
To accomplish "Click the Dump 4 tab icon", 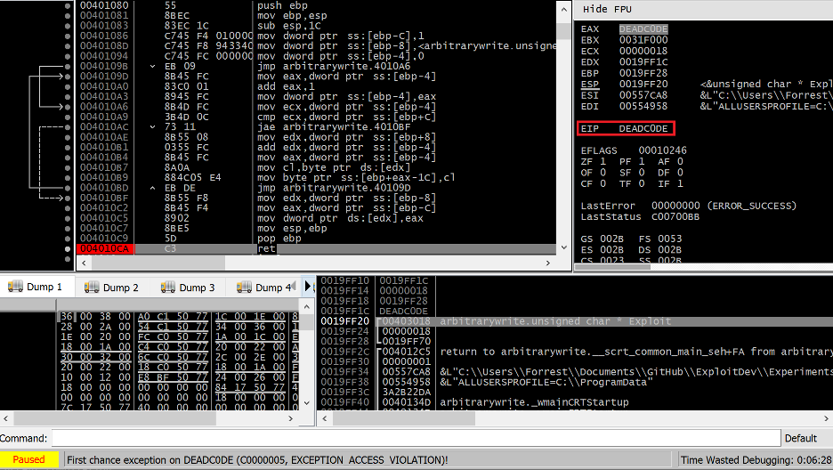I will (245, 287).
